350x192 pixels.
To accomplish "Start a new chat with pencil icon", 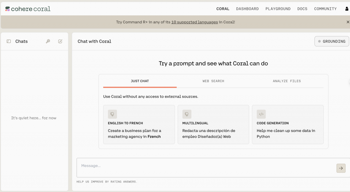I will [60, 41].
